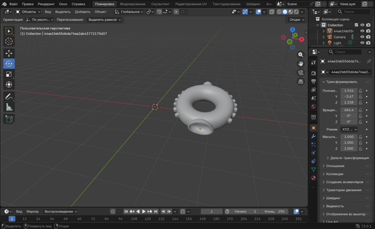Activate the Scale tool
This screenshot has width=375, height=229.
pyautogui.click(x=9, y=74)
